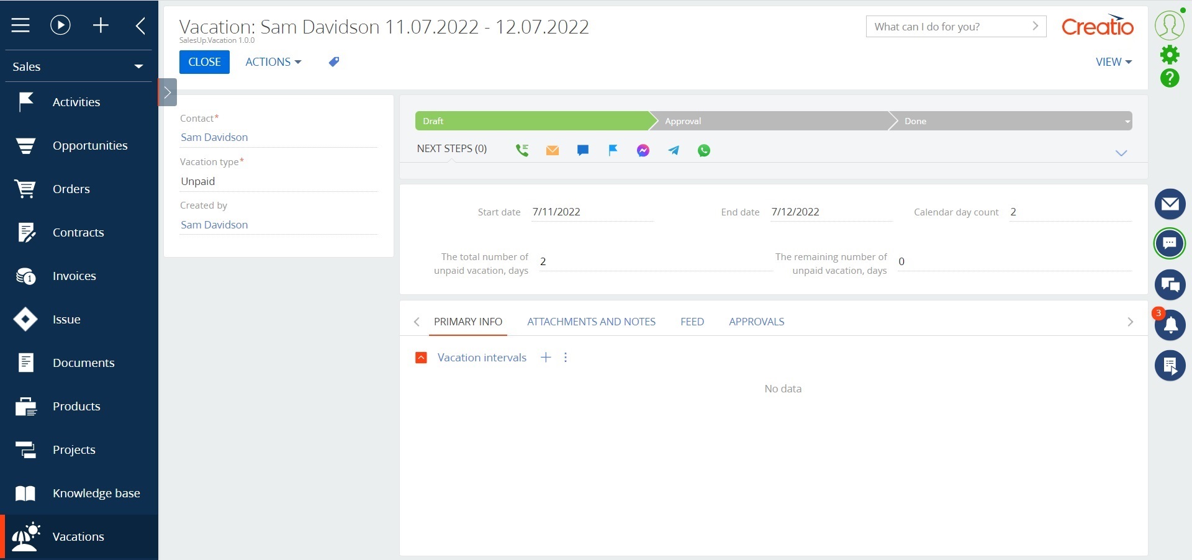The image size is (1192, 560).
Task: Open the Opportunities section
Action: tap(79, 145)
